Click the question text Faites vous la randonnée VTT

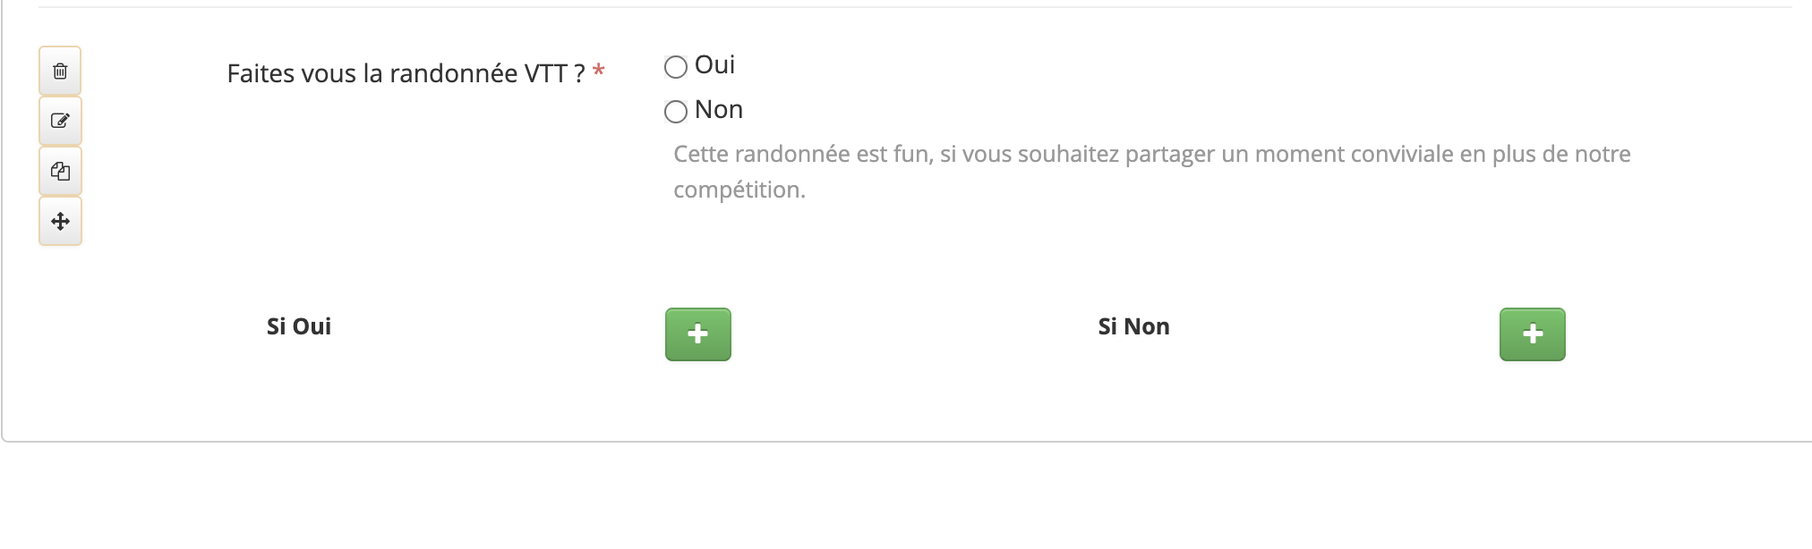click(x=406, y=73)
